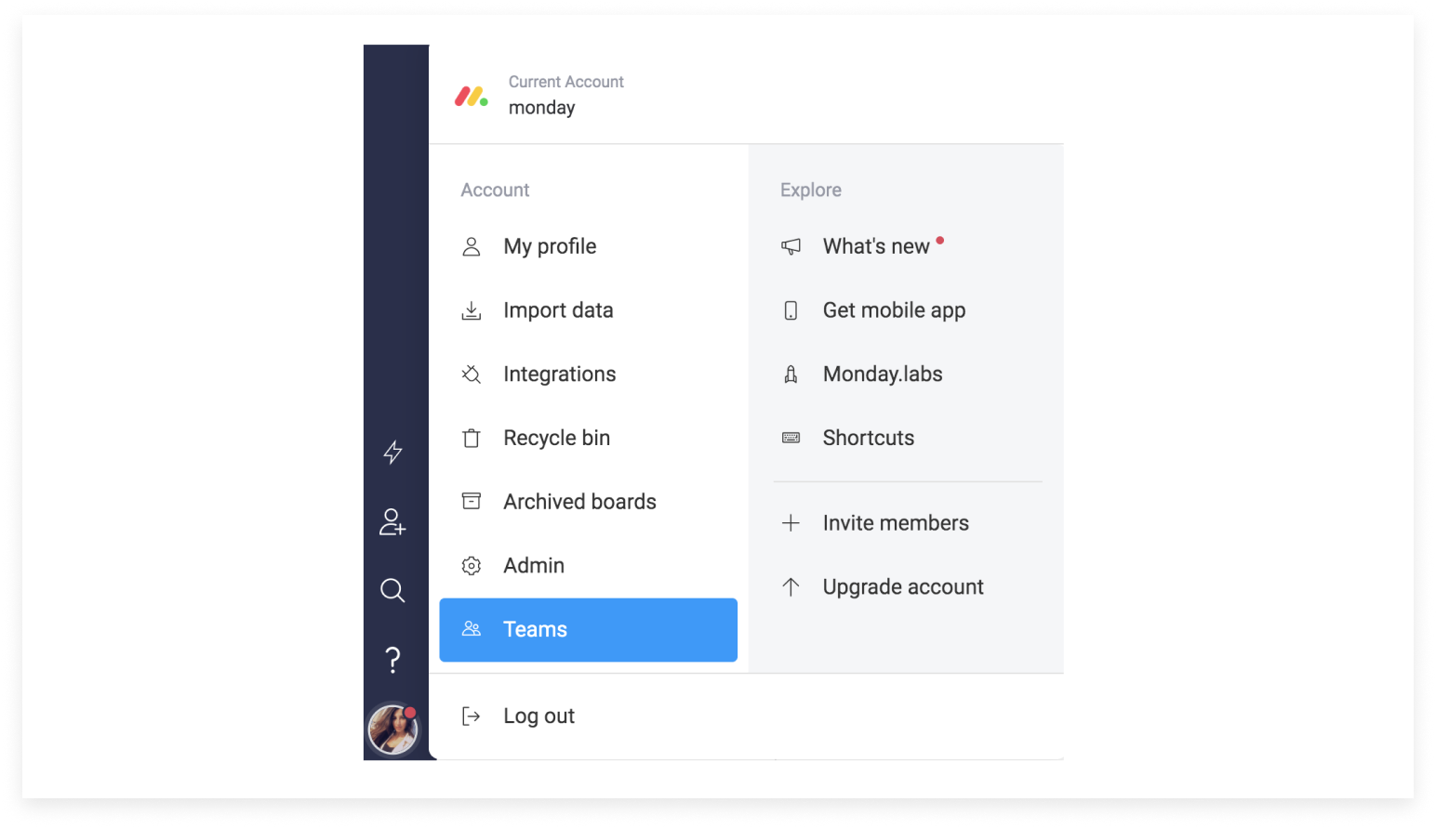Click the Current Account label

pos(566,82)
